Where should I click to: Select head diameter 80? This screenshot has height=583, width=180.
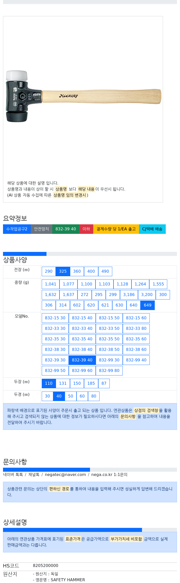pos(94,396)
